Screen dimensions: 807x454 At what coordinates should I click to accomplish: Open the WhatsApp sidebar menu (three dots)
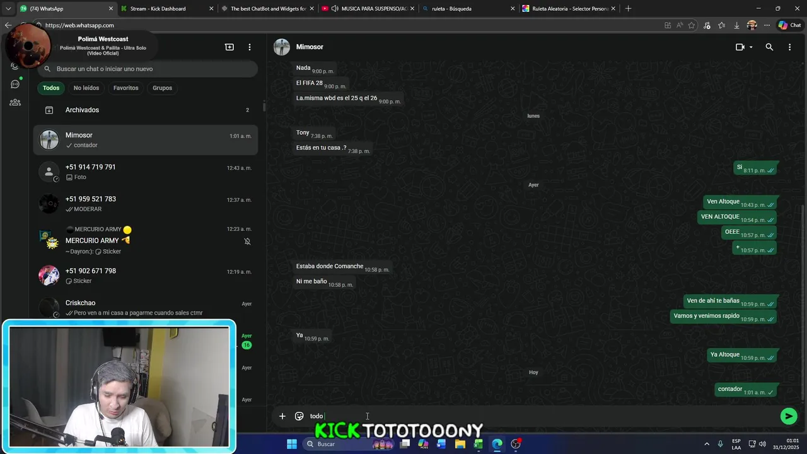[x=250, y=47]
